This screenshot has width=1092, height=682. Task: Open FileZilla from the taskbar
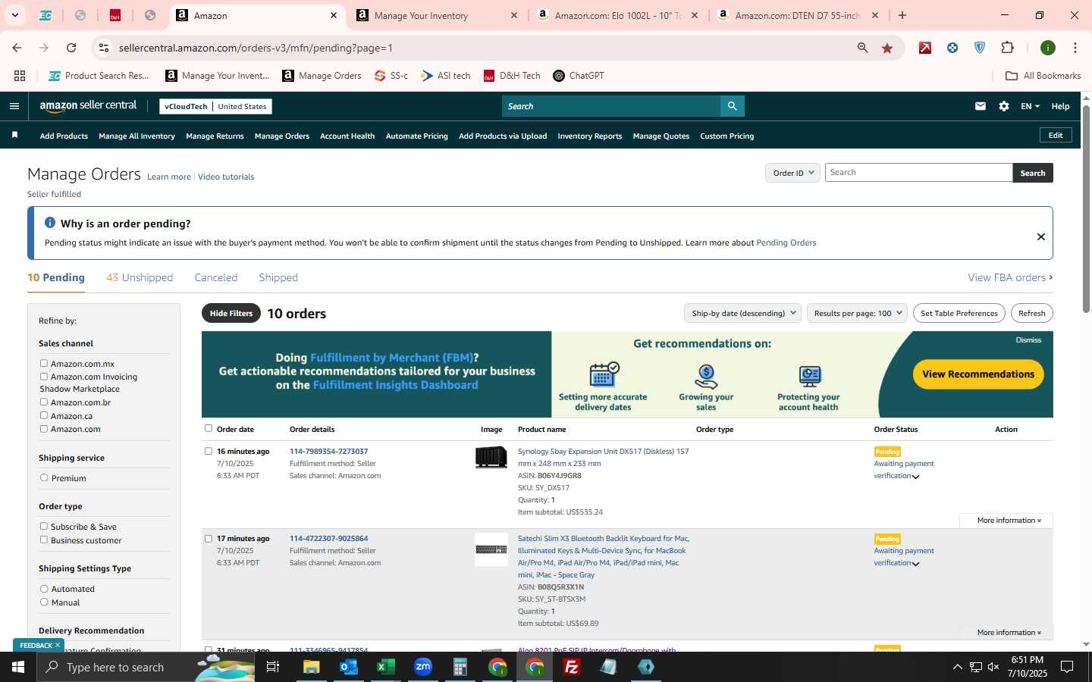point(572,667)
